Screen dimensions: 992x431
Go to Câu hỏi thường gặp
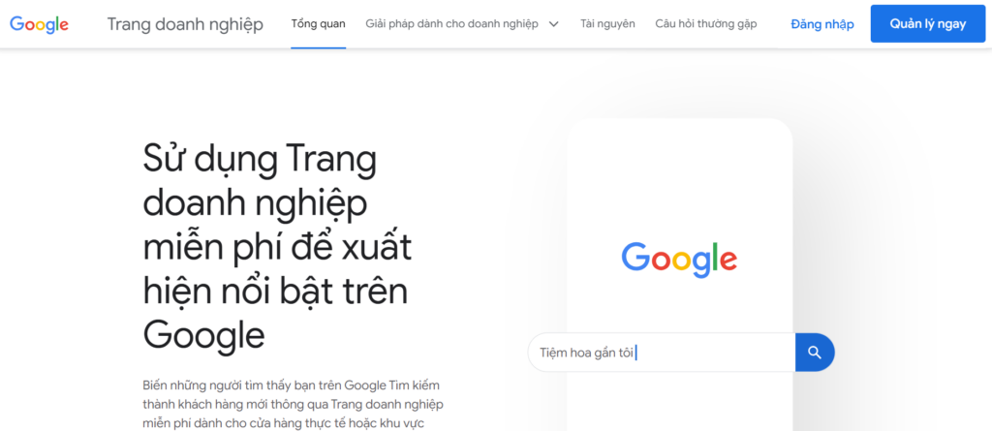[706, 24]
